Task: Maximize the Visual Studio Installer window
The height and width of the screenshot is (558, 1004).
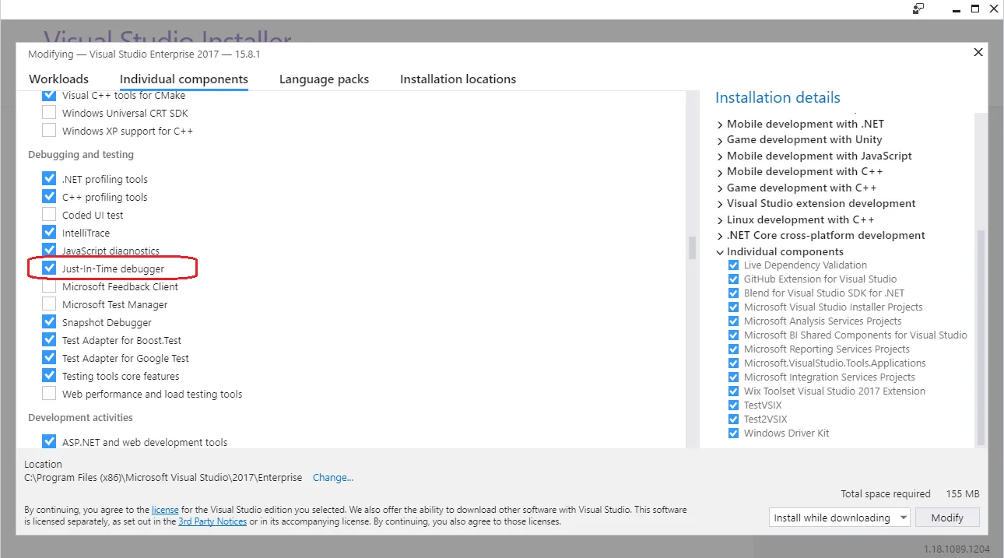Action: [975, 9]
